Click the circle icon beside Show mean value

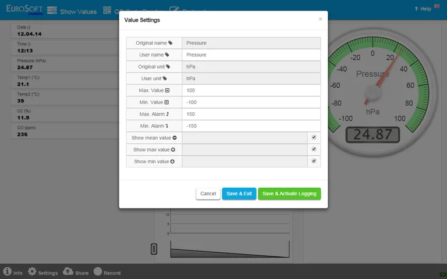click(175, 138)
